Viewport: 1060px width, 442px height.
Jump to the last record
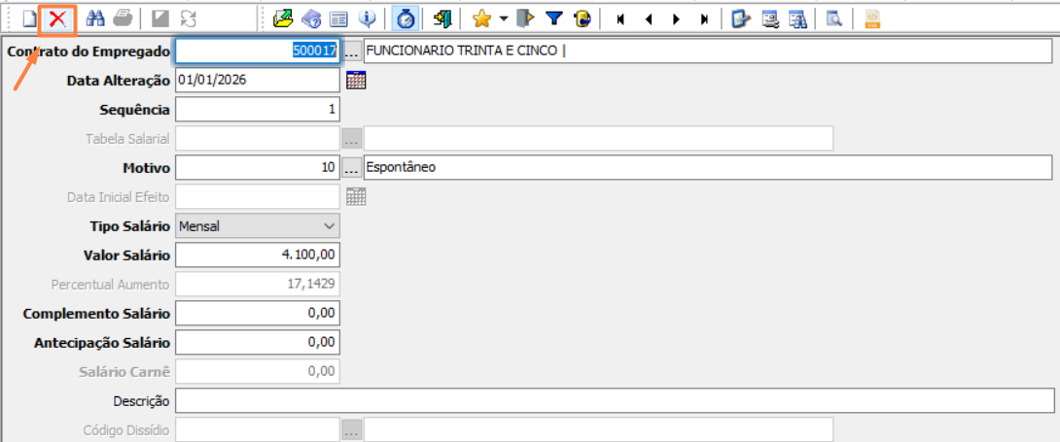(703, 18)
